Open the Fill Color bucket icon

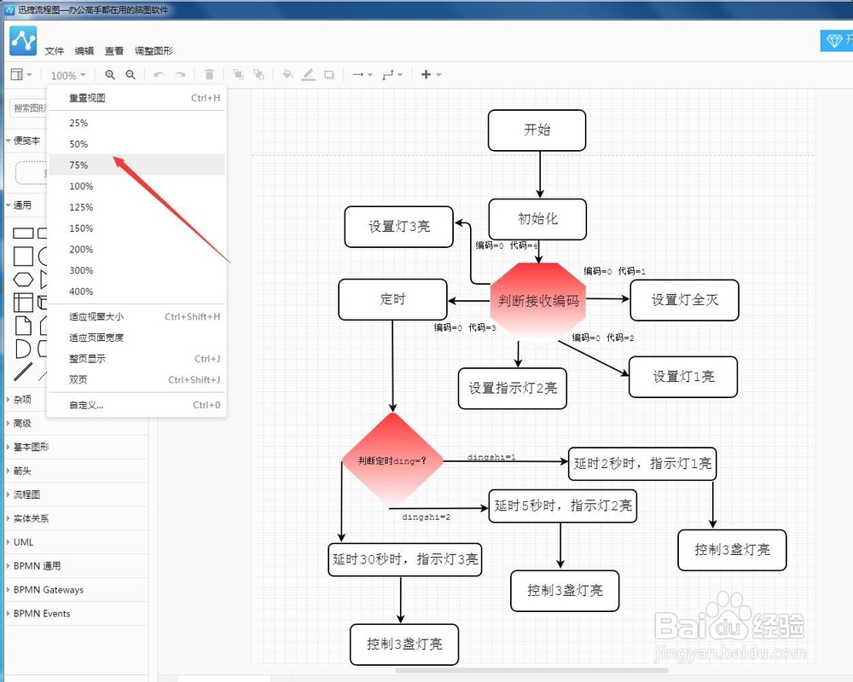(287, 74)
